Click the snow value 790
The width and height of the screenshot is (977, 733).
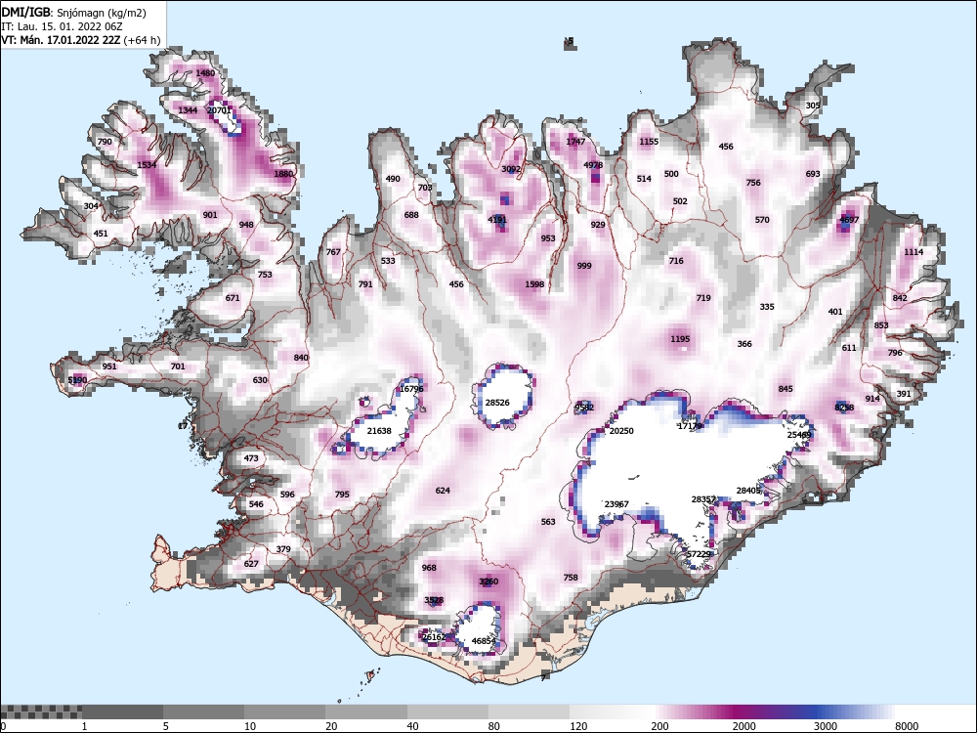[x=105, y=142]
